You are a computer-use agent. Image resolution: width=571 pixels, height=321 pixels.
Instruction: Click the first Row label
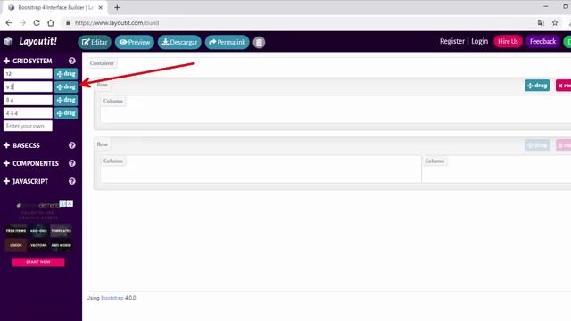(x=103, y=85)
